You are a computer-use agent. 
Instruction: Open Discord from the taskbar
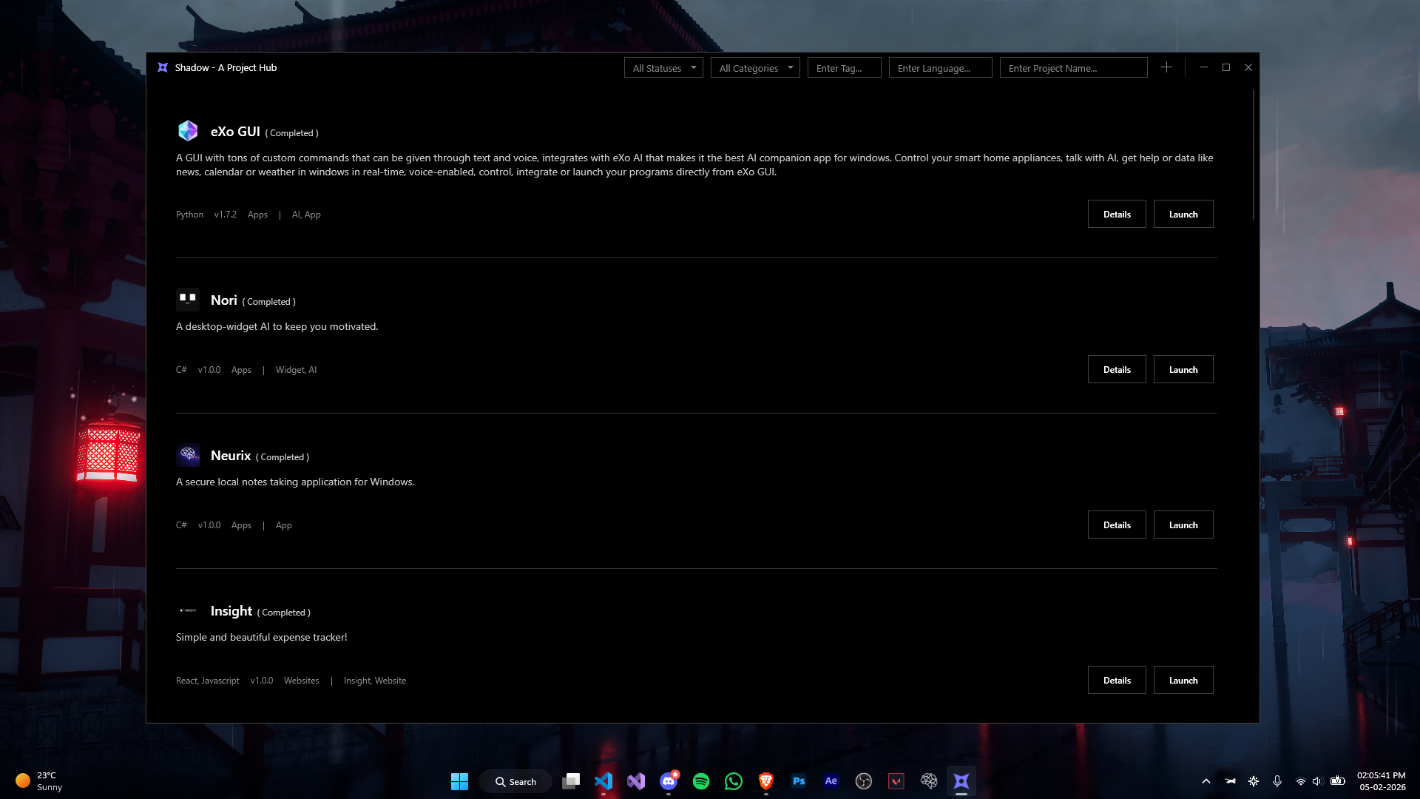[669, 781]
